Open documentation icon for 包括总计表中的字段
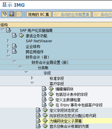Screen dimensions: 112x129 pyautogui.click(x=44, y=94)
